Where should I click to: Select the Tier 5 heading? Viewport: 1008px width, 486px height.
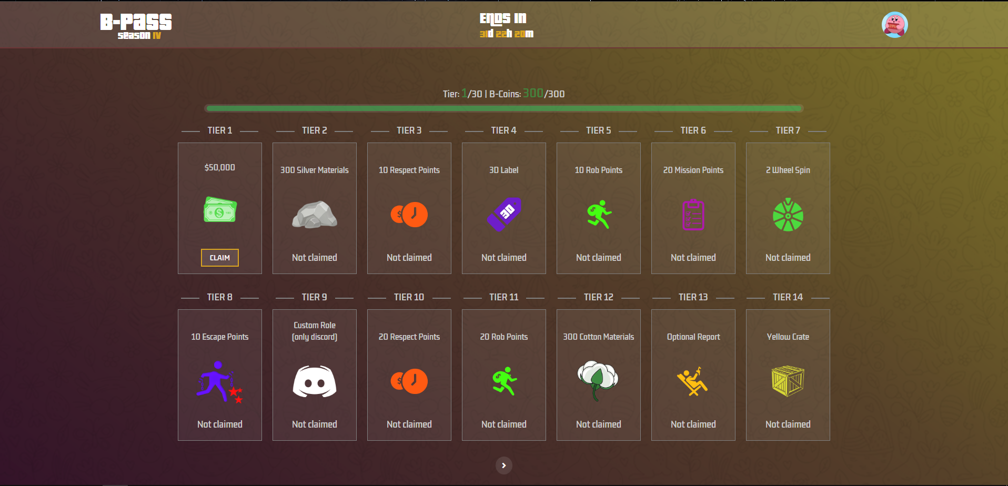pos(598,130)
